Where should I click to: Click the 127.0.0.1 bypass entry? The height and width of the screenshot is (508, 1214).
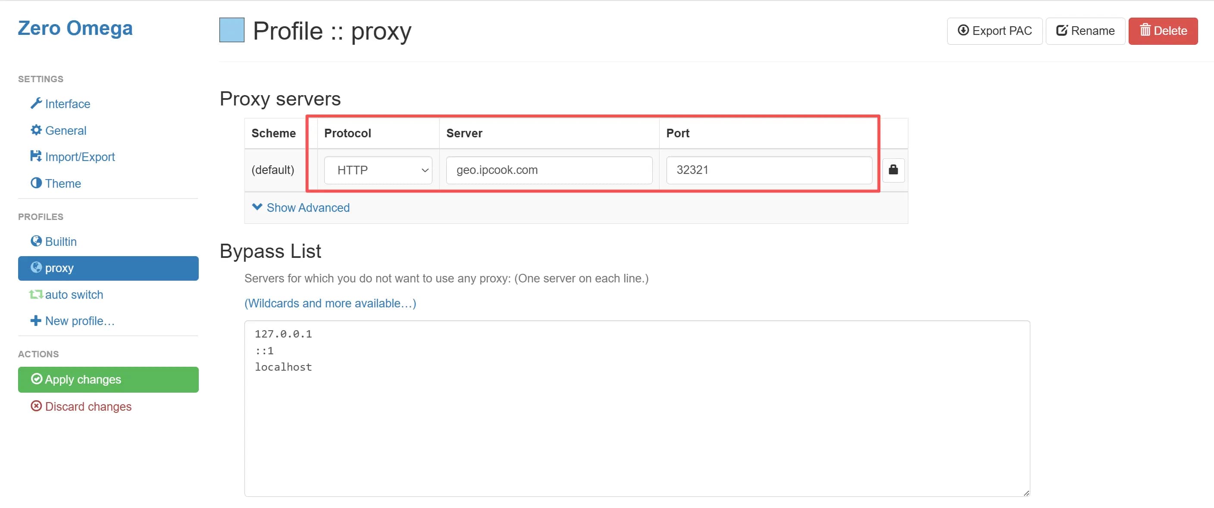[283, 334]
